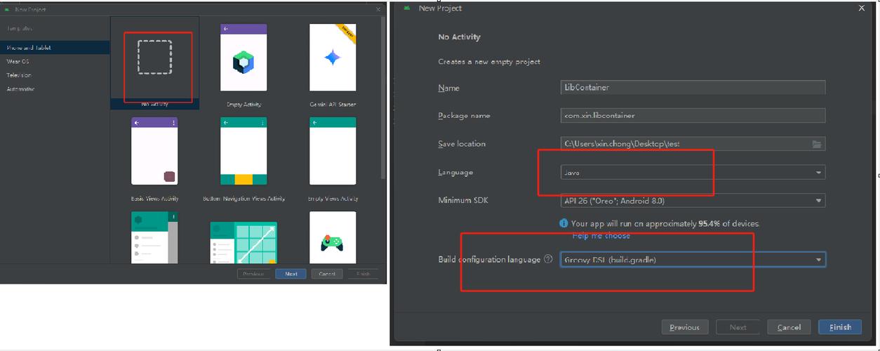Click the blue Next button in template dialog
Image resolution: width=880 pixels, height=351 pixels.
coord(291,274)
